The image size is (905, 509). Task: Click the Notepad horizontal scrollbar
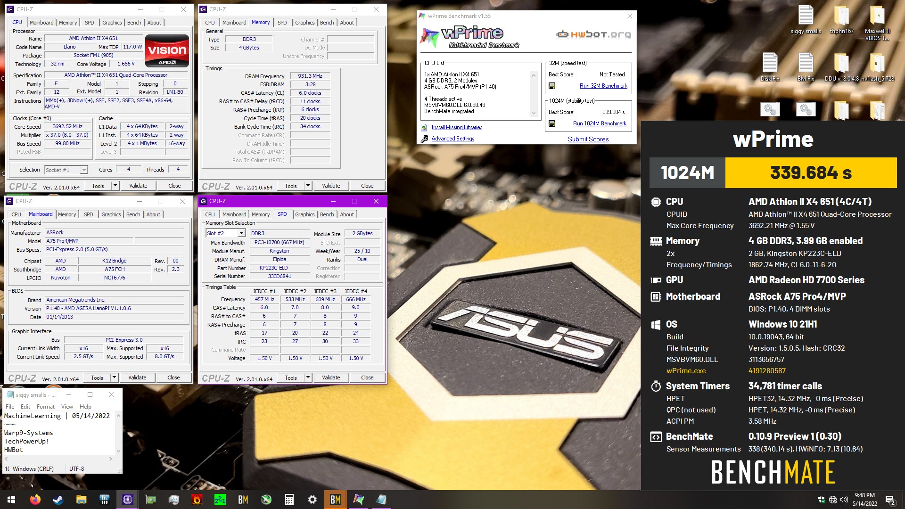click(x=58, y=459)
